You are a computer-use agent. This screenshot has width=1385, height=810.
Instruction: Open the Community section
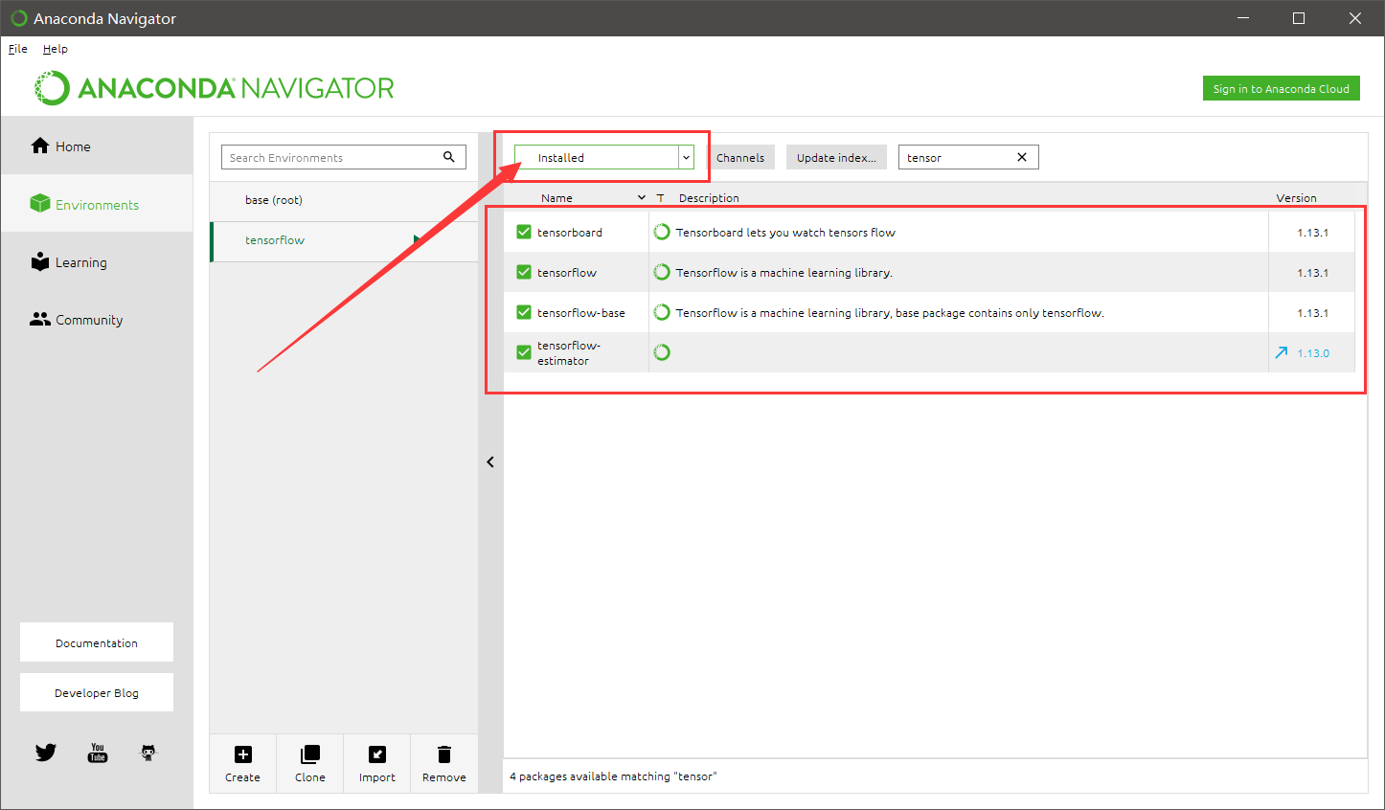point(97,320)
